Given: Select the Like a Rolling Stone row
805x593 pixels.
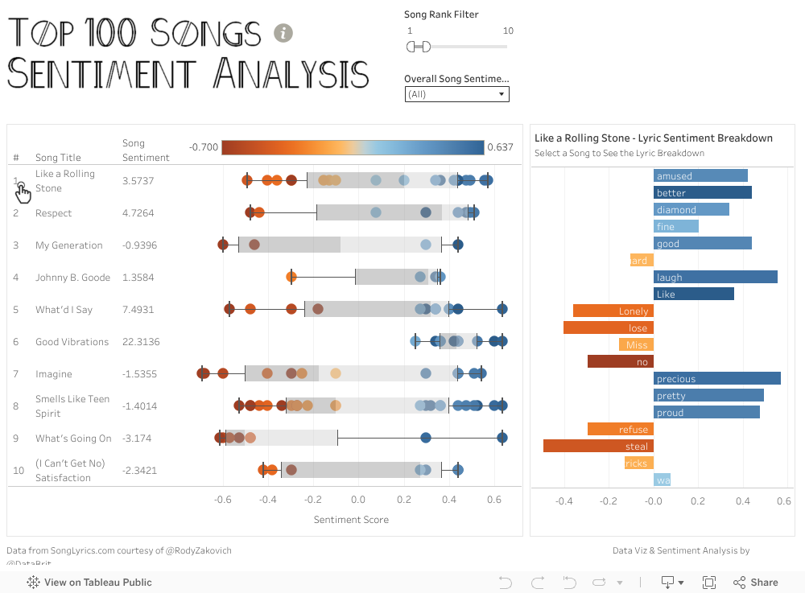Looking at the screenshot, I should [x=64, y=180].
